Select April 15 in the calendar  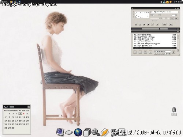click(10, 121)
